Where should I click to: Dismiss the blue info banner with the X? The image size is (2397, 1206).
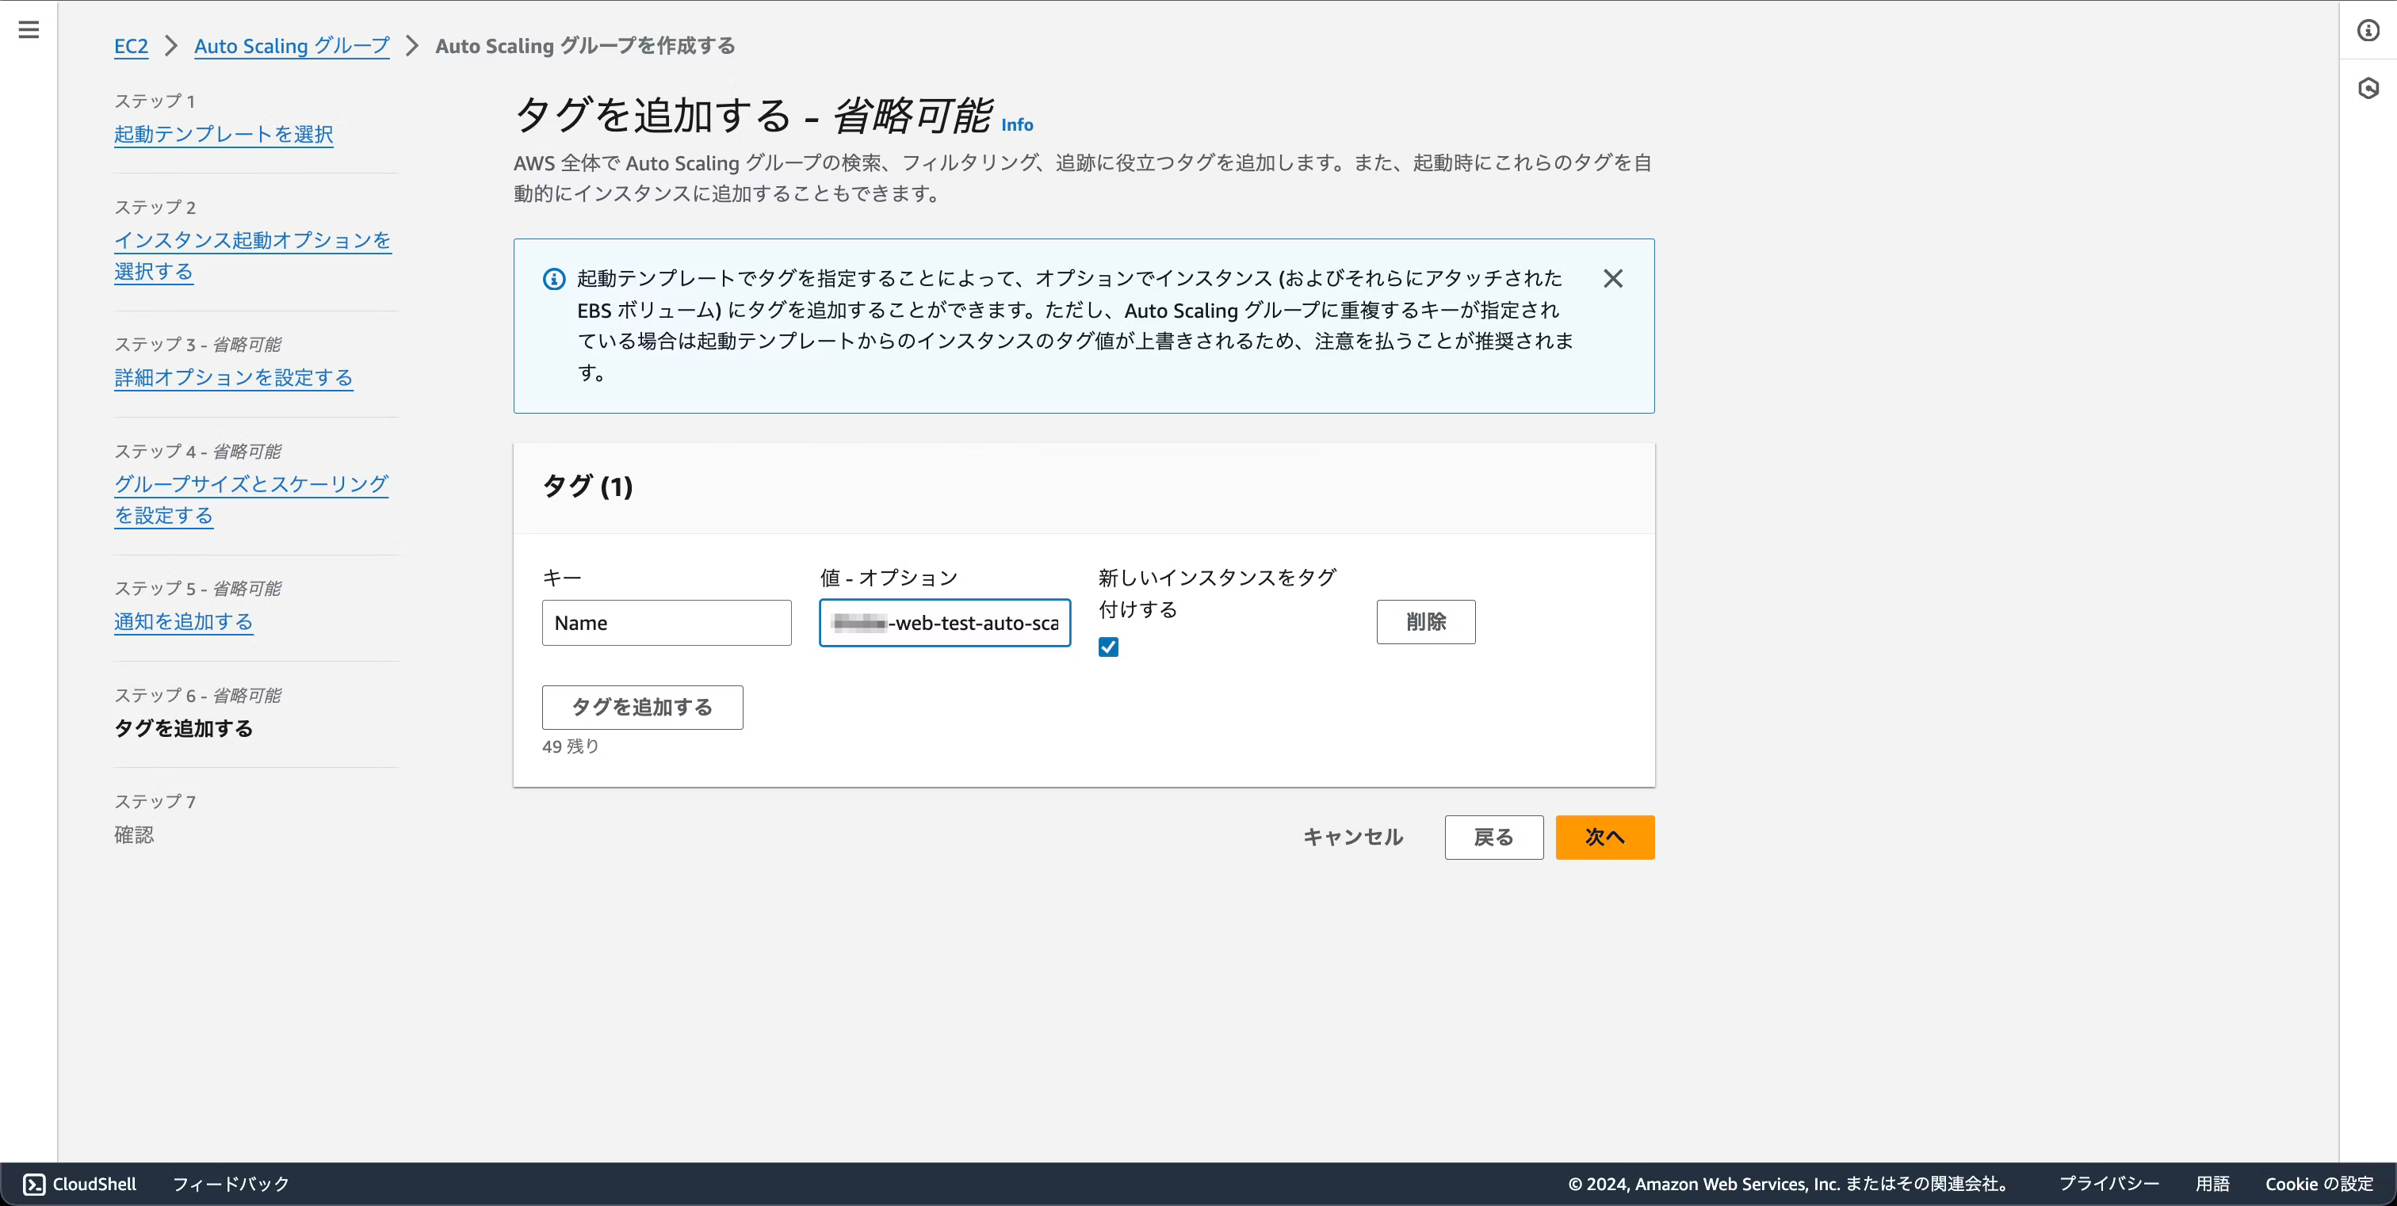[x=1612, y=278]
